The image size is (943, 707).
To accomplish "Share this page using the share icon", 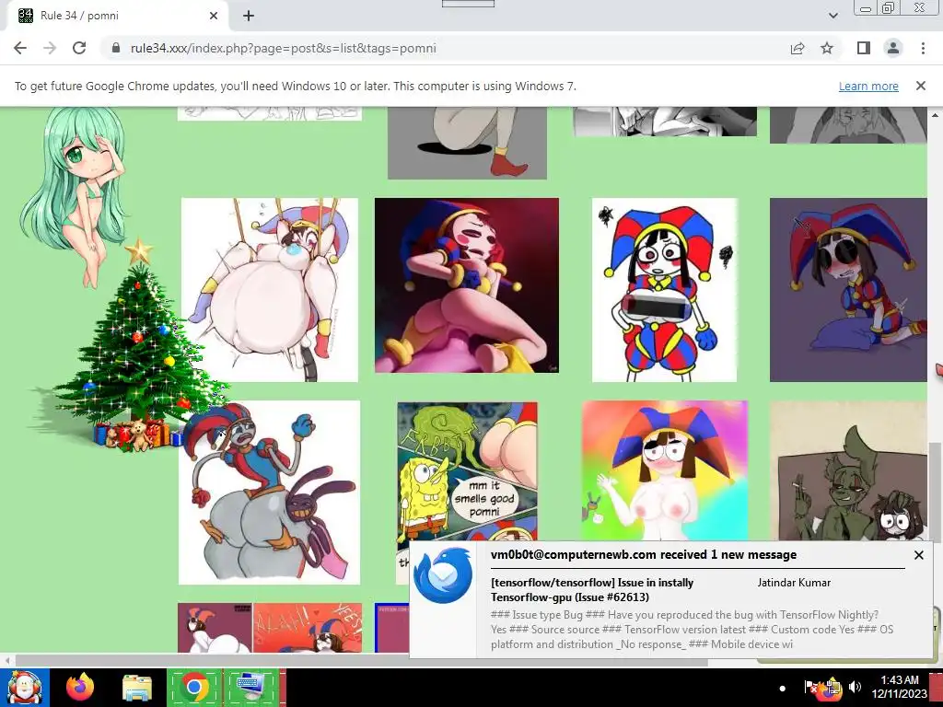I will coord(797,48).
